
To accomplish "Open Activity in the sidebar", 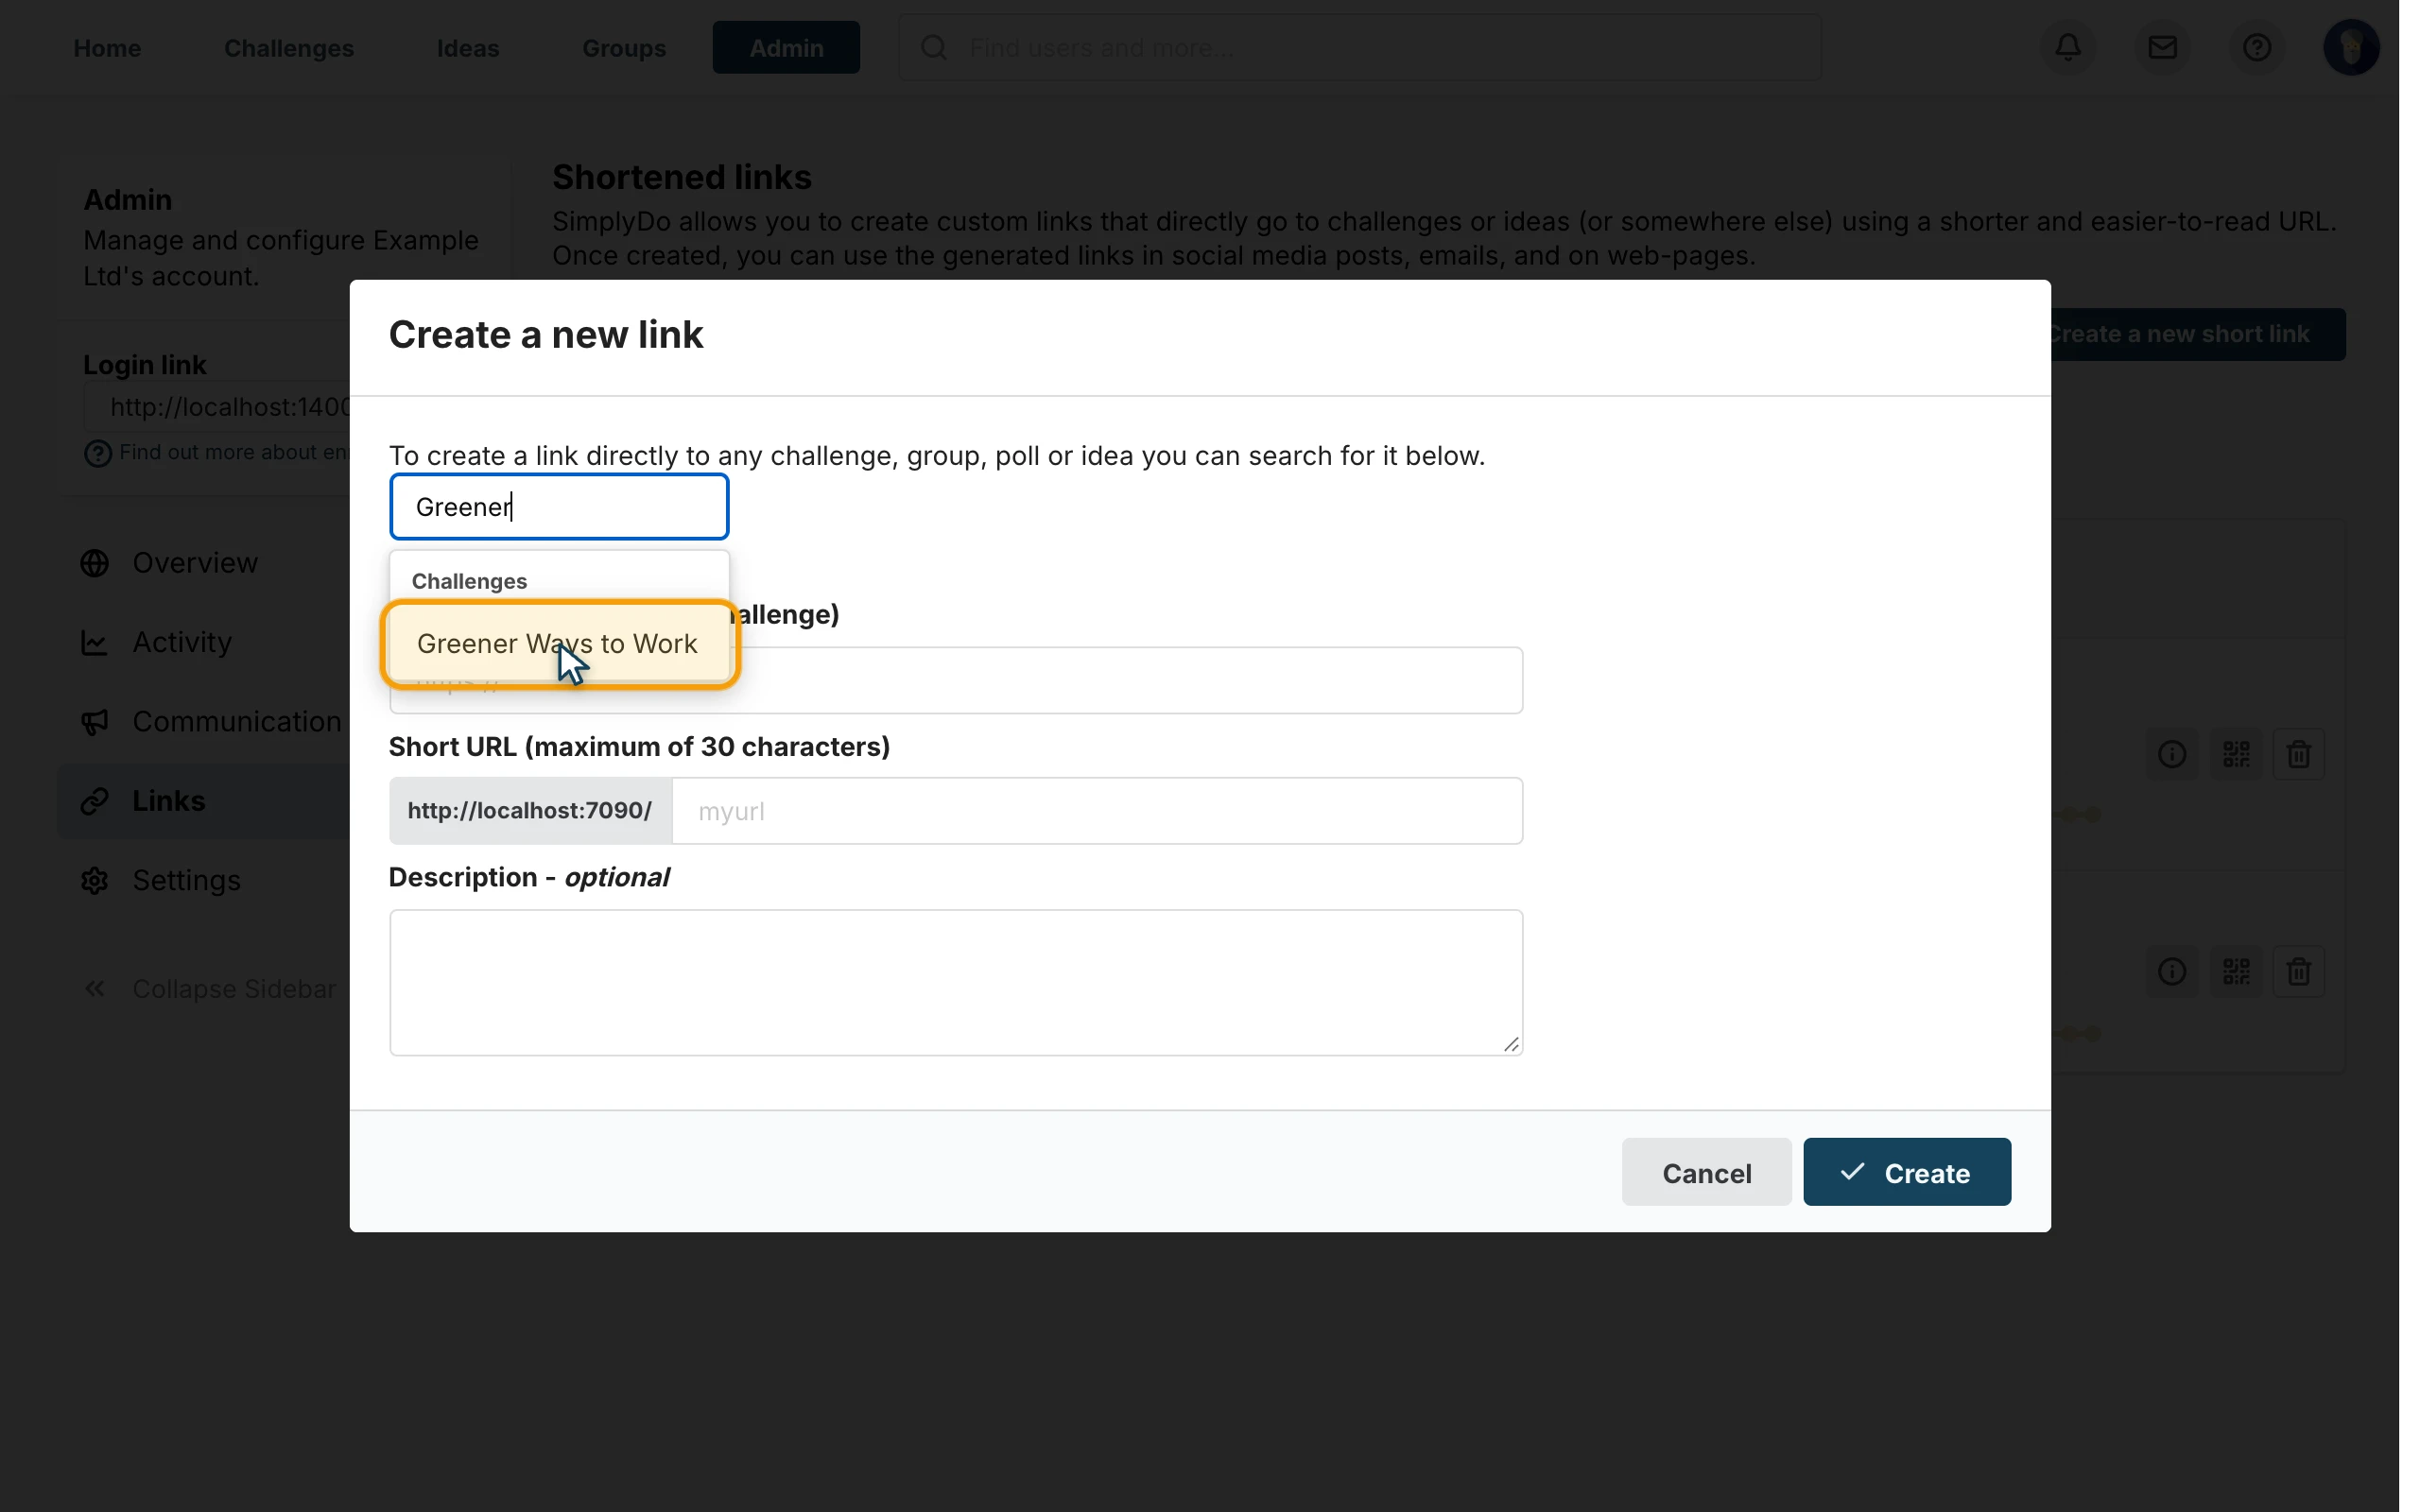I will [x=183, y=642].
